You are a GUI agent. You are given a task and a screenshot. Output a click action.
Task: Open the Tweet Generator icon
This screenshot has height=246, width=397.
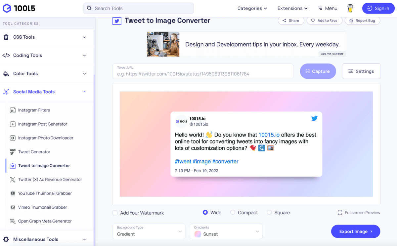(x=13, y=152)
